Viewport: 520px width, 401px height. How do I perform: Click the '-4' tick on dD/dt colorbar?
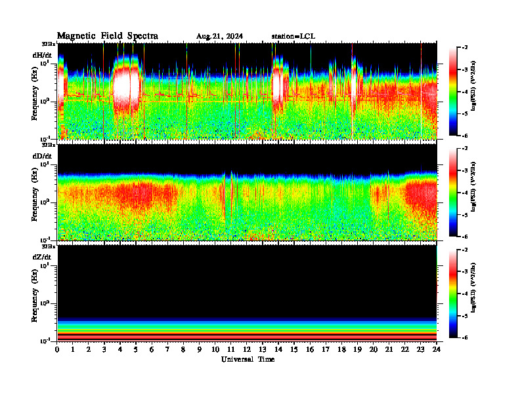pos(464,193)
